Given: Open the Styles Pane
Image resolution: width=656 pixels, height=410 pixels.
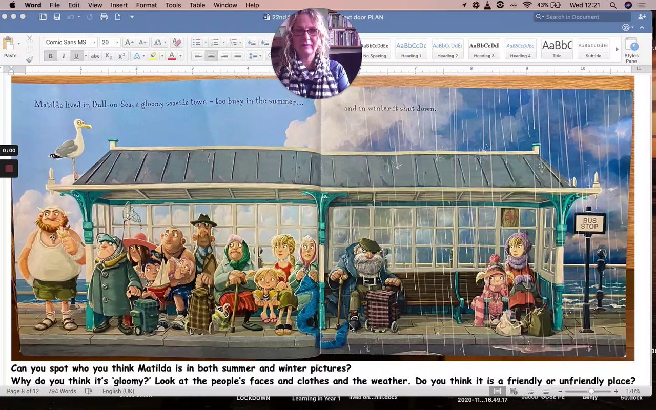Looking at the screenshot, I should point(631,50).
